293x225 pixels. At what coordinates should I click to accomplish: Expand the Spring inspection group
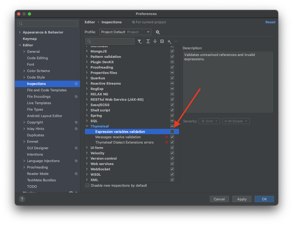point(87,115)
